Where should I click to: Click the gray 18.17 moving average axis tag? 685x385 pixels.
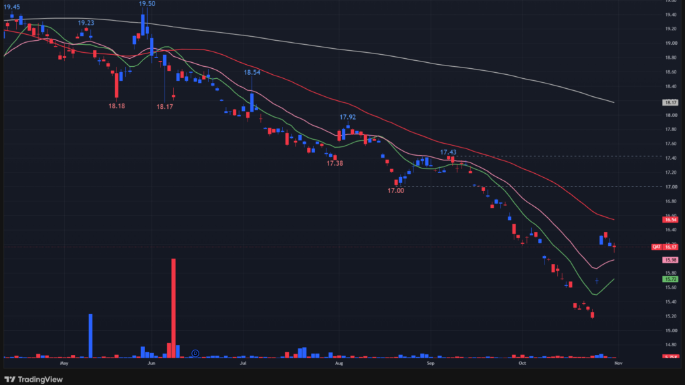pos(670,102)
